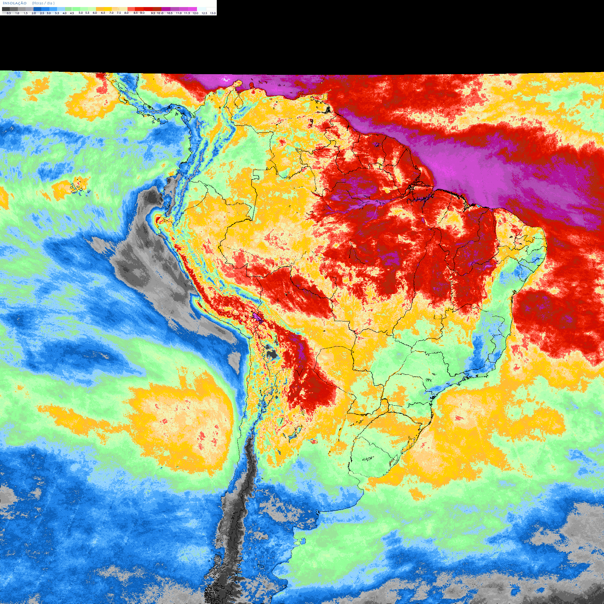
Task: Click the 6.0 legend value
Action: 95,13
